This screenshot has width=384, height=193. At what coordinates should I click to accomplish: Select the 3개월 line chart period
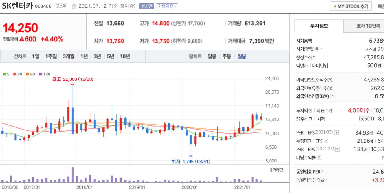click(69, 56)
